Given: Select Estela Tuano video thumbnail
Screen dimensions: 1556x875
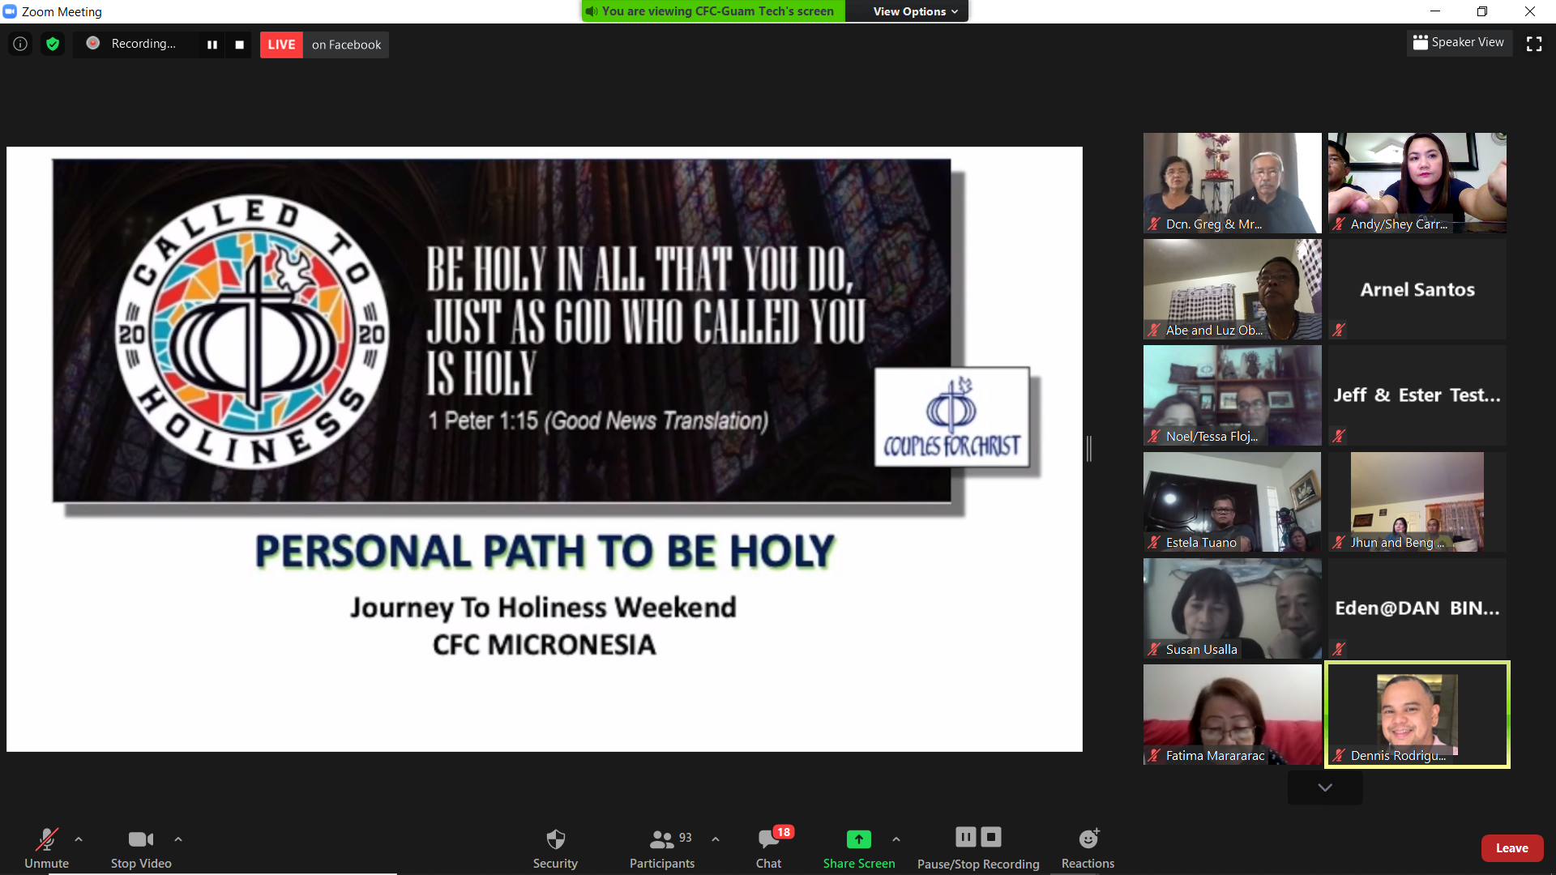Looking at the screenshot, I should point(1232,502).
